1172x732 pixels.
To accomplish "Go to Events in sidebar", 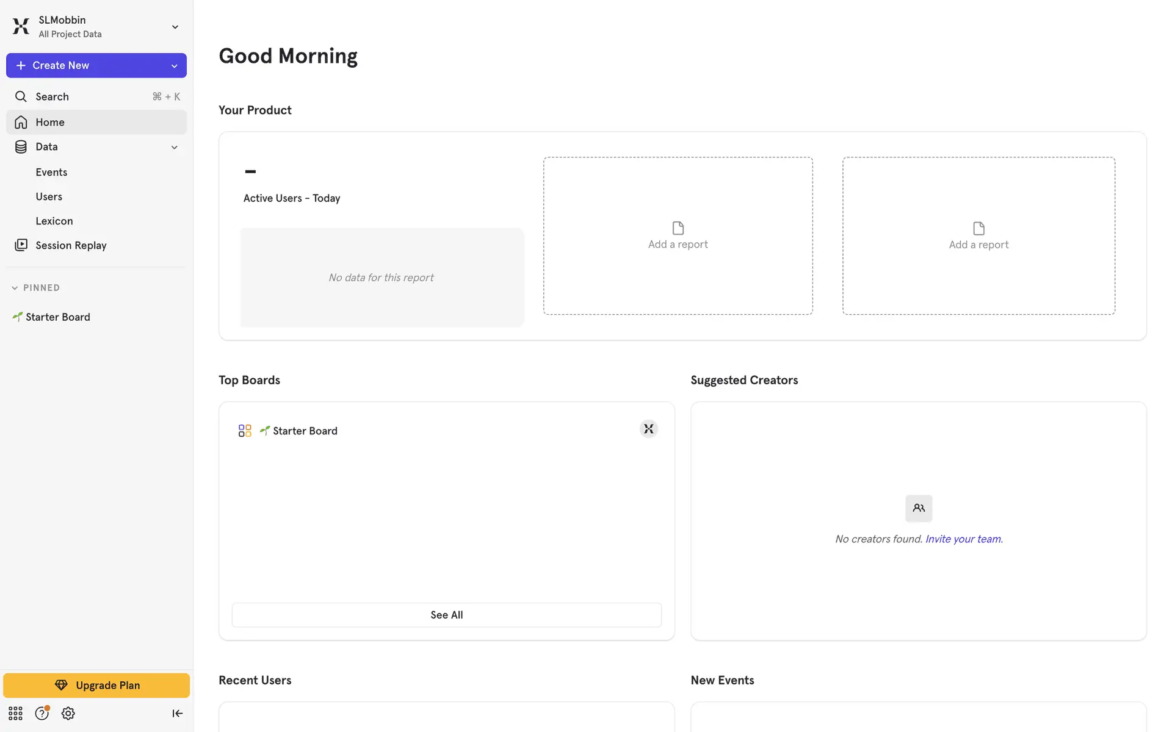I will pos(51,172).
